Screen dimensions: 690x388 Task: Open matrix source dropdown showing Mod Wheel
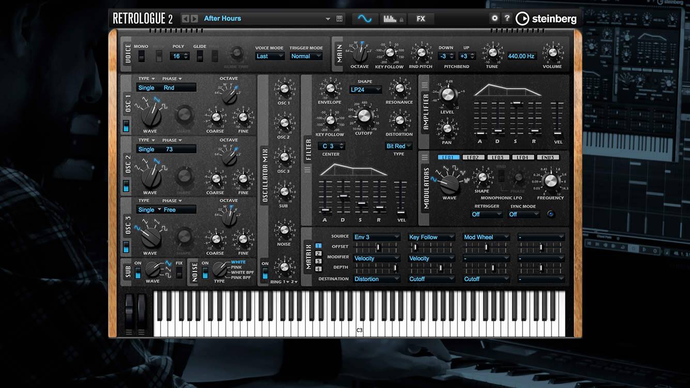tap(486, 237)
